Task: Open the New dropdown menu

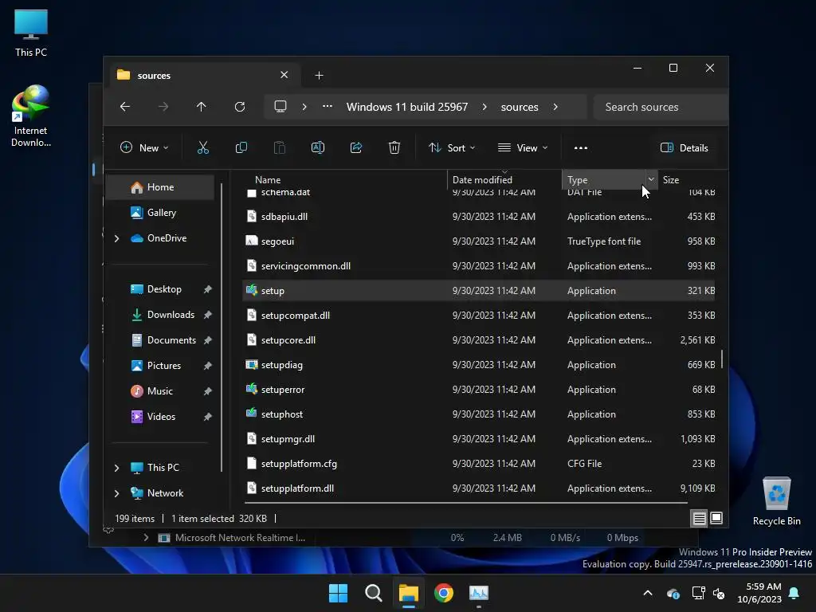Action: point(144,147)
